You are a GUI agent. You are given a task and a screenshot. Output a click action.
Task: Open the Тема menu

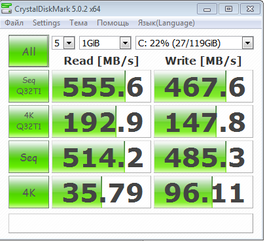pyautogui.click(x=79, y=23)
